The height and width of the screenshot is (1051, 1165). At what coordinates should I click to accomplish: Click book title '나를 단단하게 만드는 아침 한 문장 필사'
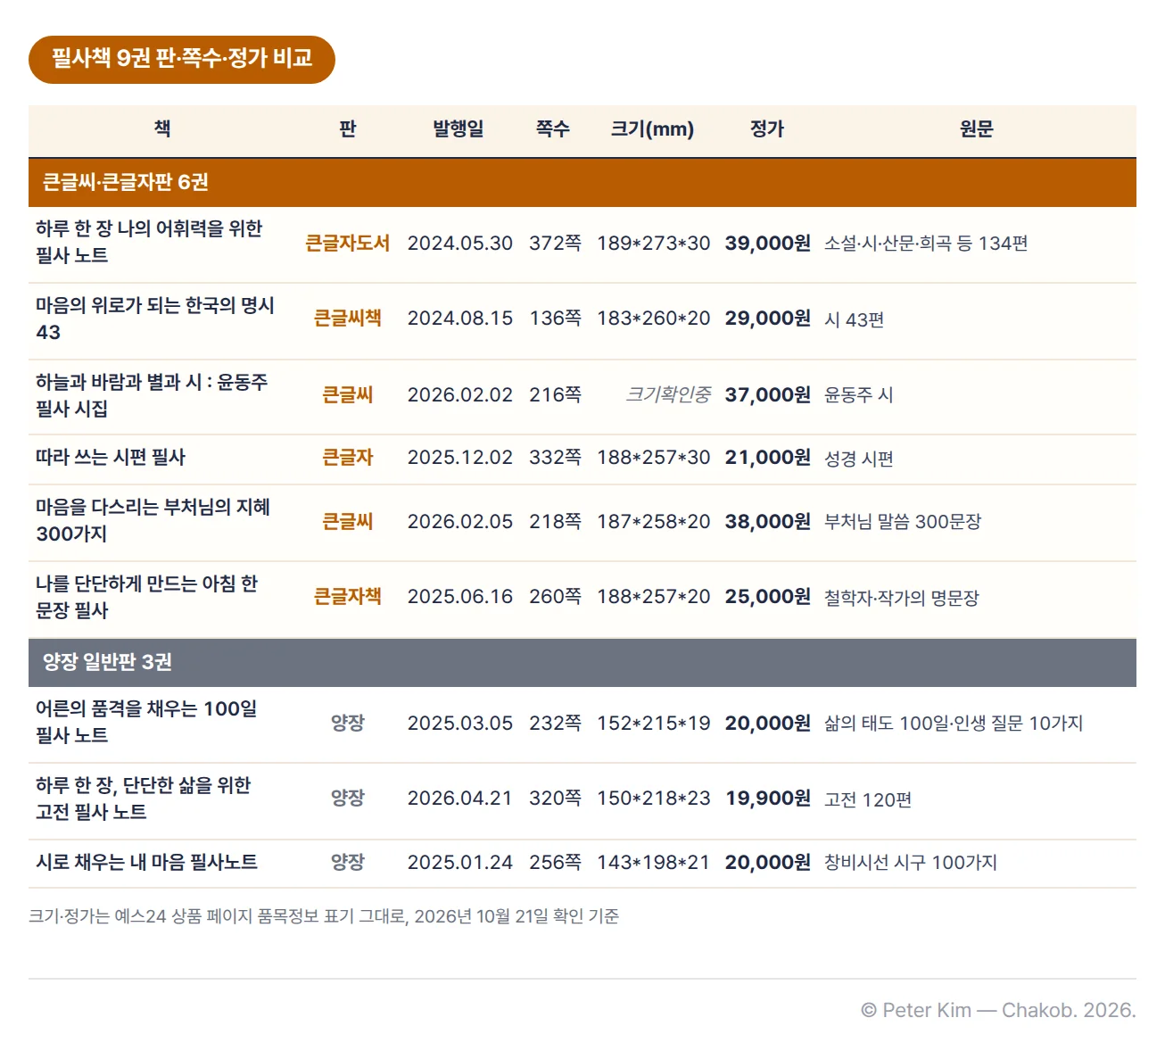click(147, 597)
